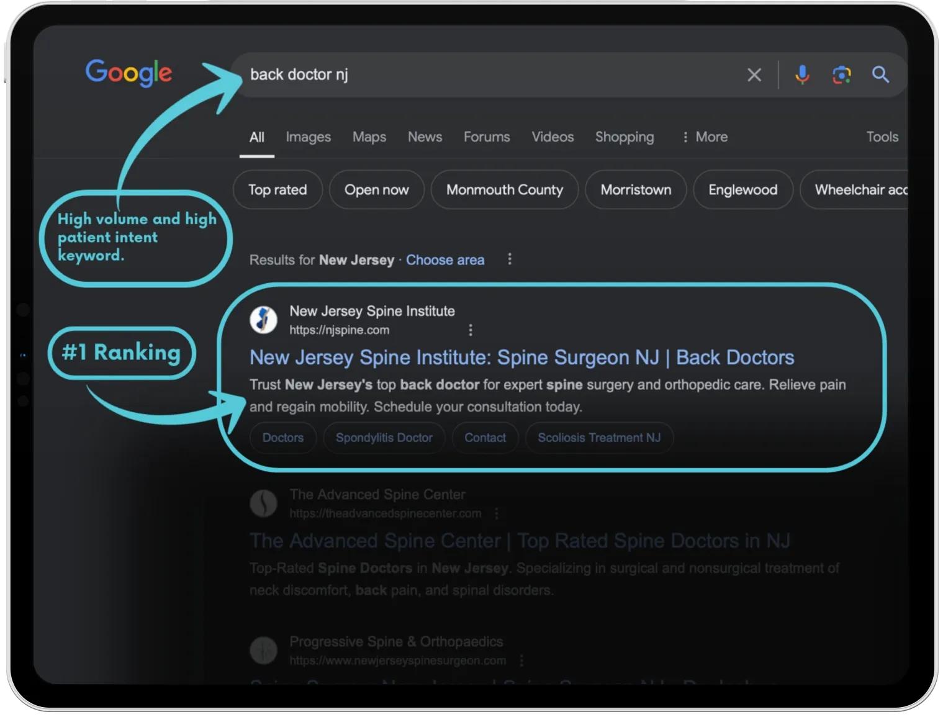Open the 'Scoliosis Treatment NJ' sitelink chip
This screenshot has height=717, width=943.
pos(599,438)
